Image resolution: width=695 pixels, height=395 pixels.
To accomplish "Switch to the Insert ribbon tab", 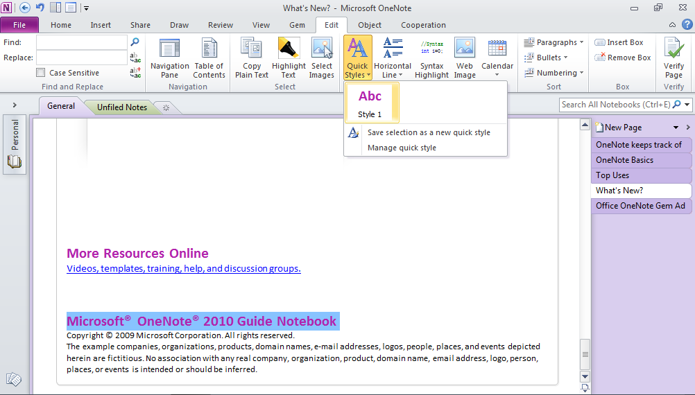I will pos(101,25).
